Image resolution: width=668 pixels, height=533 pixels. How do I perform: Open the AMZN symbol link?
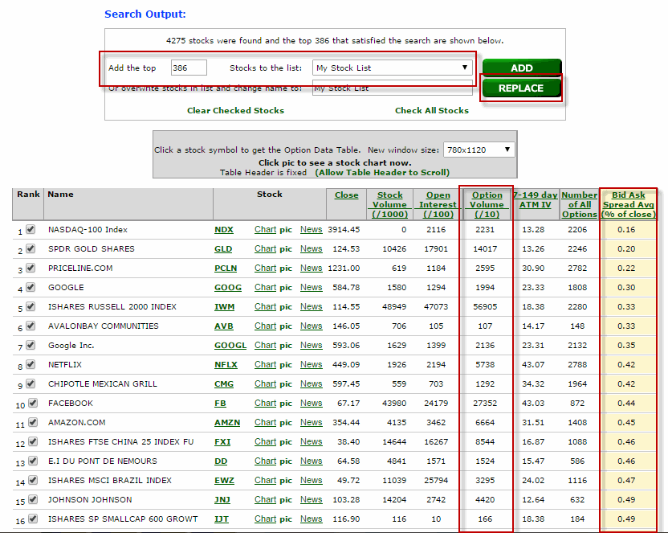click(227, 422)
